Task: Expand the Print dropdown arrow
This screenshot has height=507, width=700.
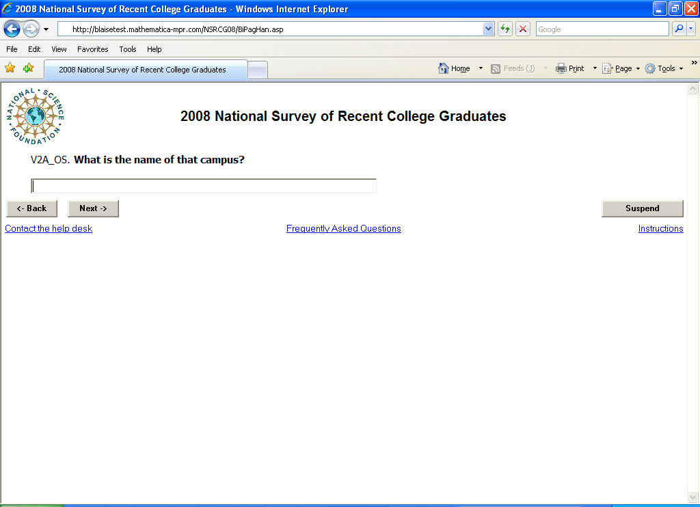Action: 595,68
